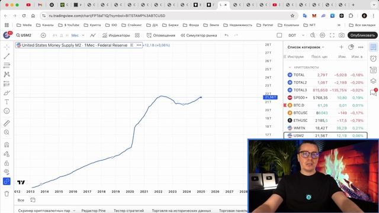Select SP500 row in watchlist
This screenshot has height=213, width=379.
tap(325, 98)
